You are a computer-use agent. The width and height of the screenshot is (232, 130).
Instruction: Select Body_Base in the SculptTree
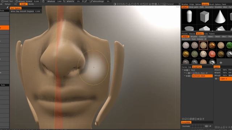tap(200, 73)
